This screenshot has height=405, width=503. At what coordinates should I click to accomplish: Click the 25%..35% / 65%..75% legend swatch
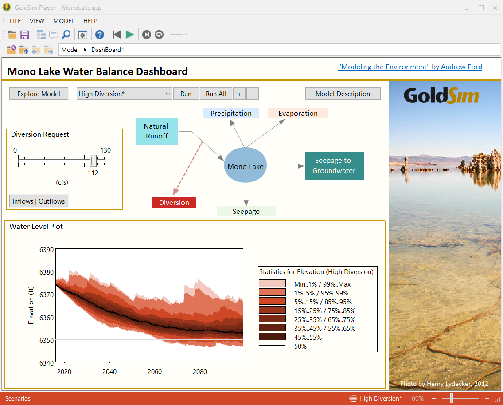pos(273,319)
